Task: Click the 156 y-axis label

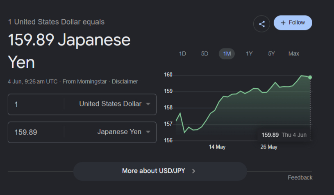Action: tap(168, 140)
